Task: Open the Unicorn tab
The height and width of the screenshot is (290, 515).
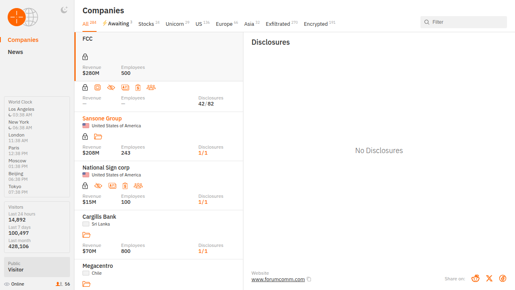Action: click(x=177, y=24)
